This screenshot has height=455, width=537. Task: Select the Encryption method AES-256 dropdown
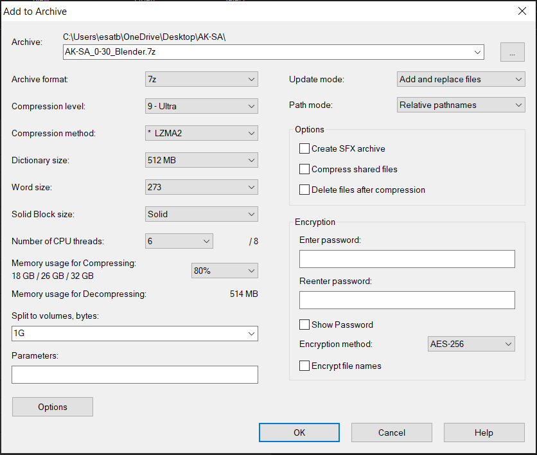[471, 344]
